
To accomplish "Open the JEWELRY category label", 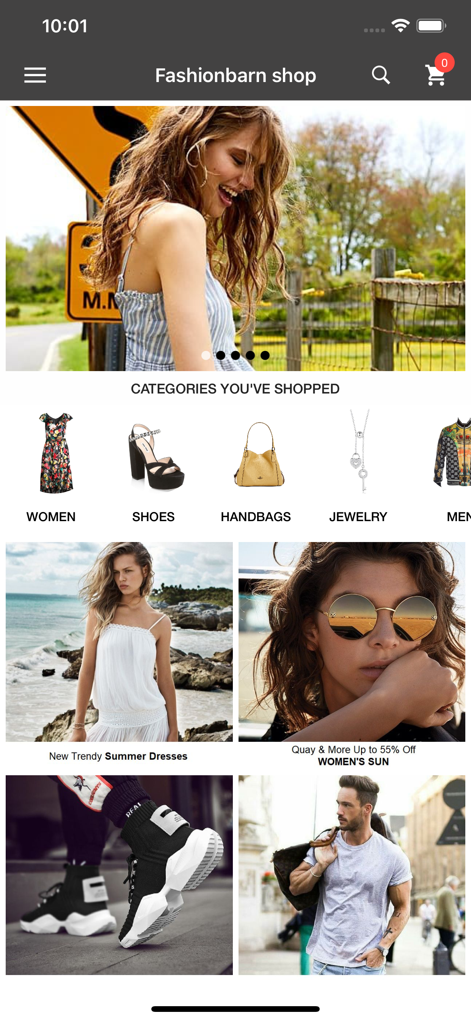I will (x=358, y=517).
